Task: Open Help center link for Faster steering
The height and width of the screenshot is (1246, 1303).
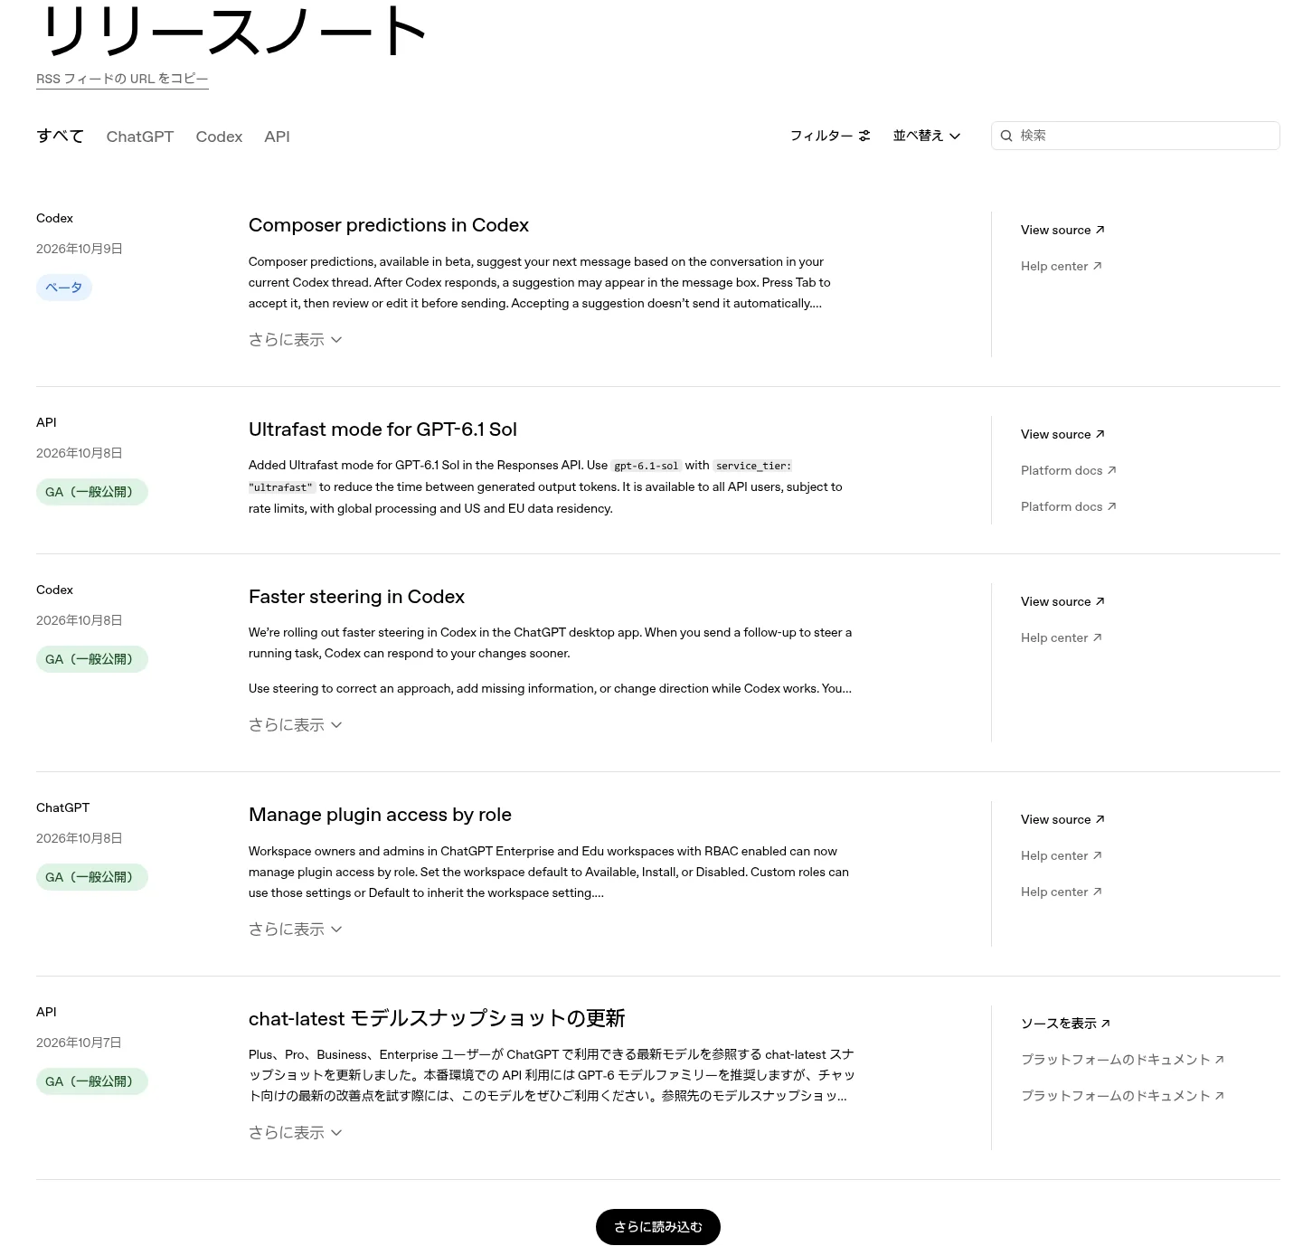Action: [x=1061, y=637]
